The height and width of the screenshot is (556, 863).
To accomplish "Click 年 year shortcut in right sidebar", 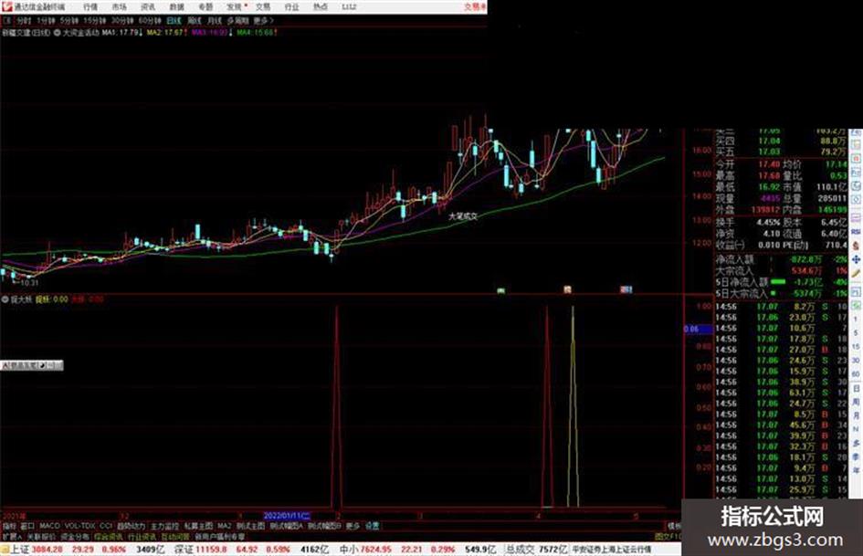I will [x=856, y=471].
